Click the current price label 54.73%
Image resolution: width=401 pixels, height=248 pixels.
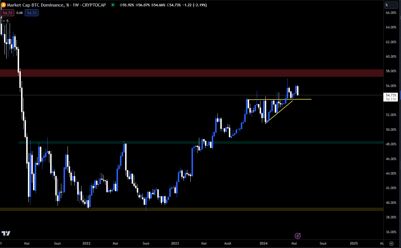[x=391, y=95]
